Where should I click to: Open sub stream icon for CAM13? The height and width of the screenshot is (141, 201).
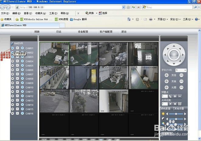[22, 100]
